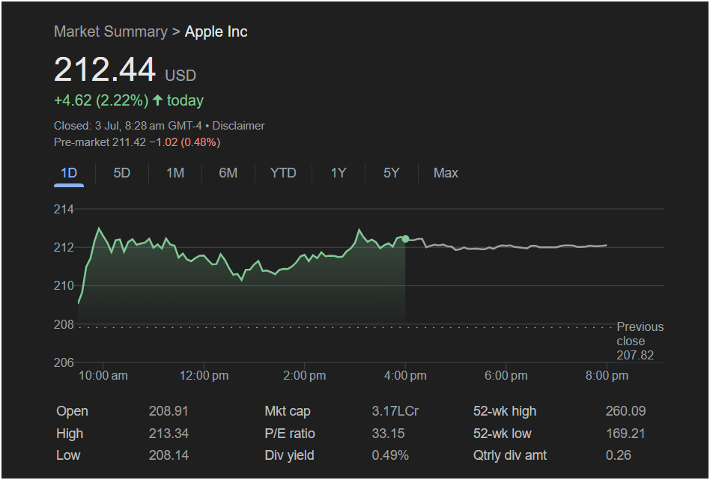710x480 pixels.
Task: Click the green up arrow beside today
Action: click(x=157, y=100)
